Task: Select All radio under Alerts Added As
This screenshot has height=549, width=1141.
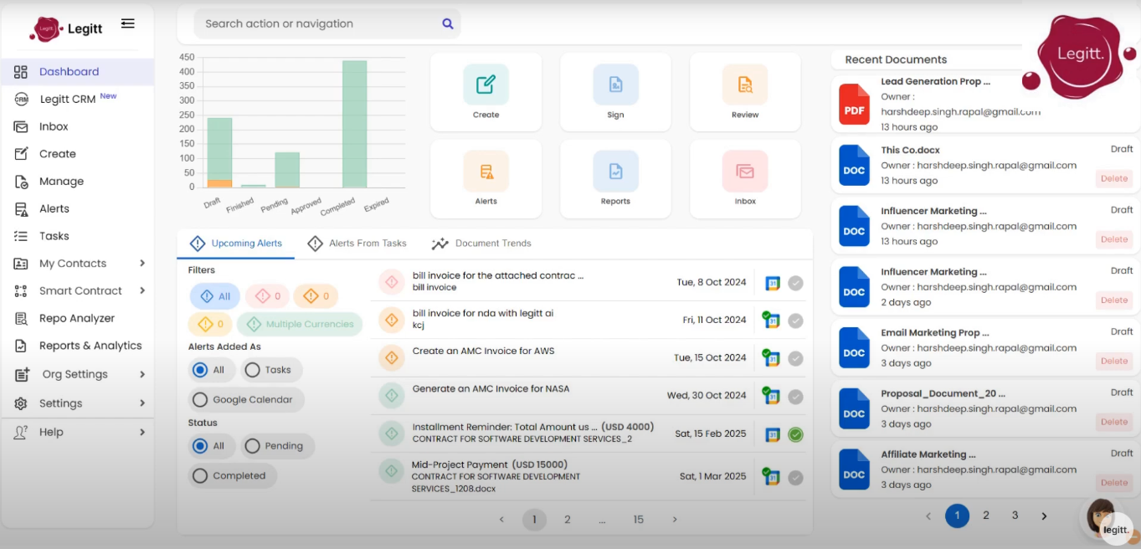Action: (x=200, y=369)
